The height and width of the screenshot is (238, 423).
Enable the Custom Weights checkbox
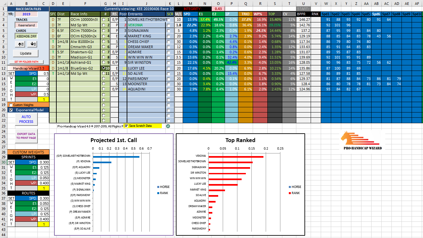(11, 105)
